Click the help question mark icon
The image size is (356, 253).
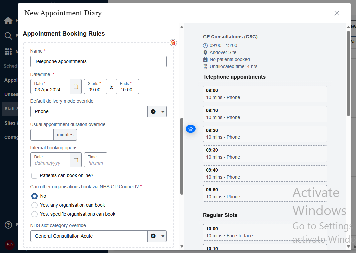8,225
